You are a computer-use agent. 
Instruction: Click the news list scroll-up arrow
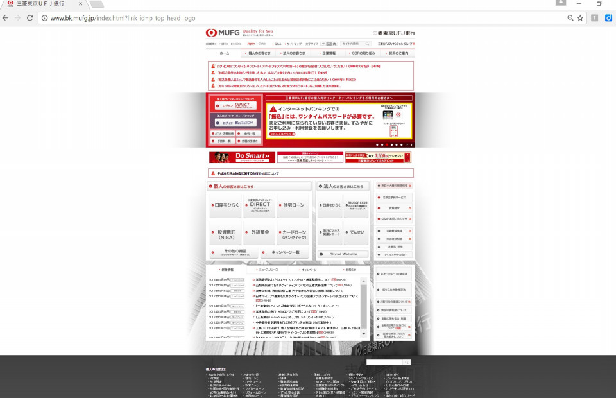pos(363,282)
